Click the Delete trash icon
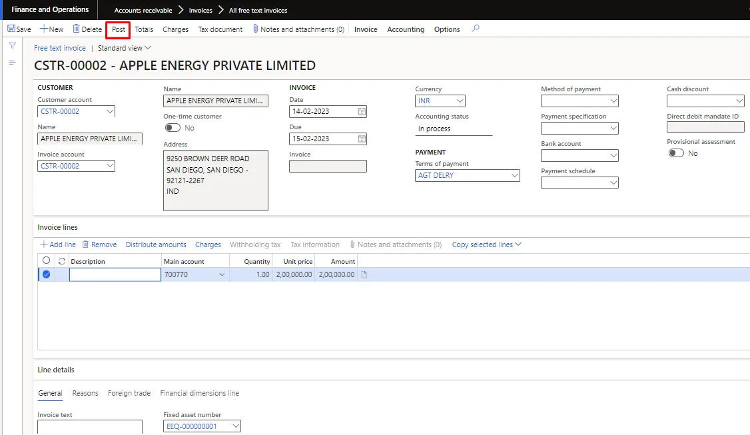 pyautogui.click(x=76, y=29)
